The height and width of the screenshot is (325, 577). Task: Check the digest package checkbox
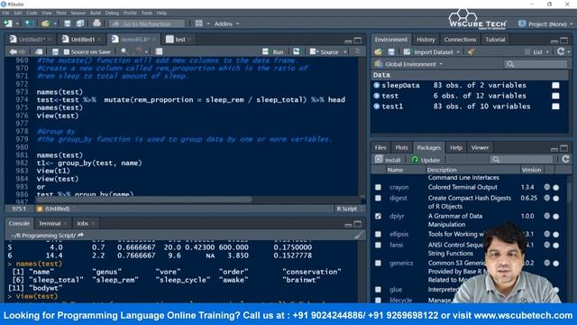pos(378,198)
